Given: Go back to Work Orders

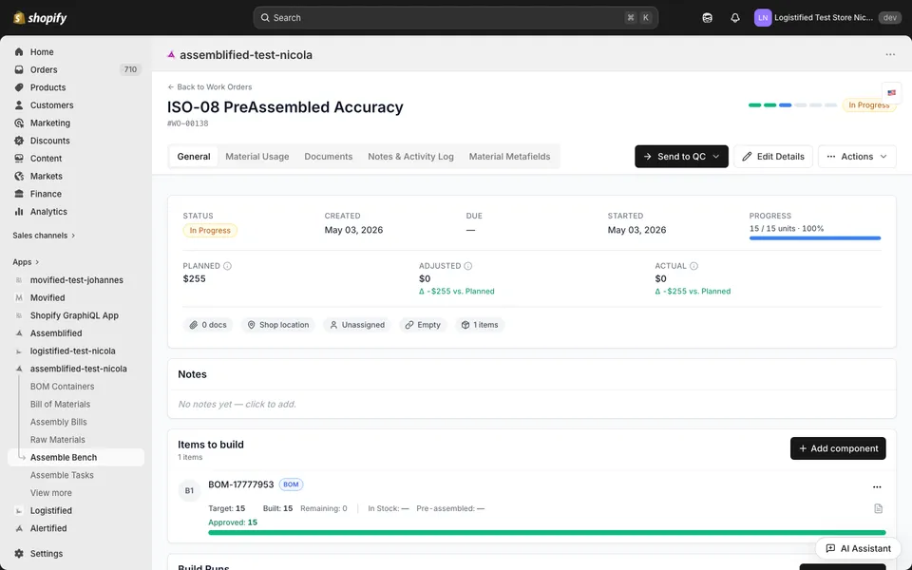Looking at the screenshot, I should pyautogui.click(x=209, y=86).
